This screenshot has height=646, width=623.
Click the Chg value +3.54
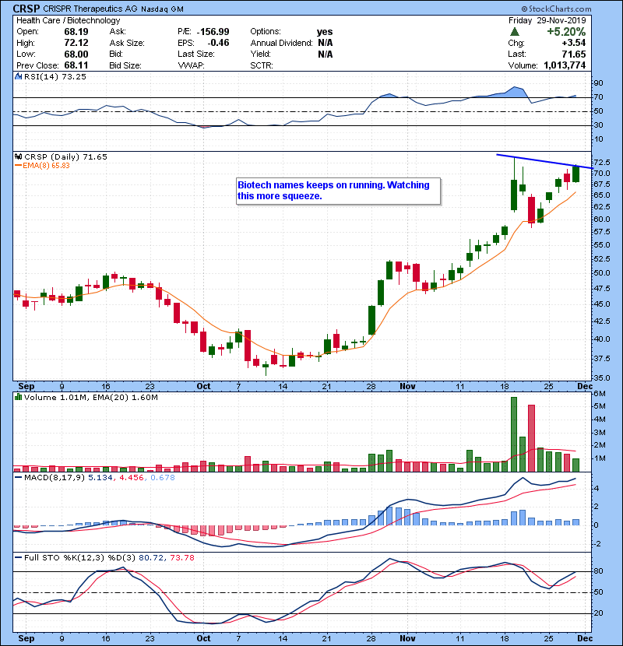tap(573, 43)
